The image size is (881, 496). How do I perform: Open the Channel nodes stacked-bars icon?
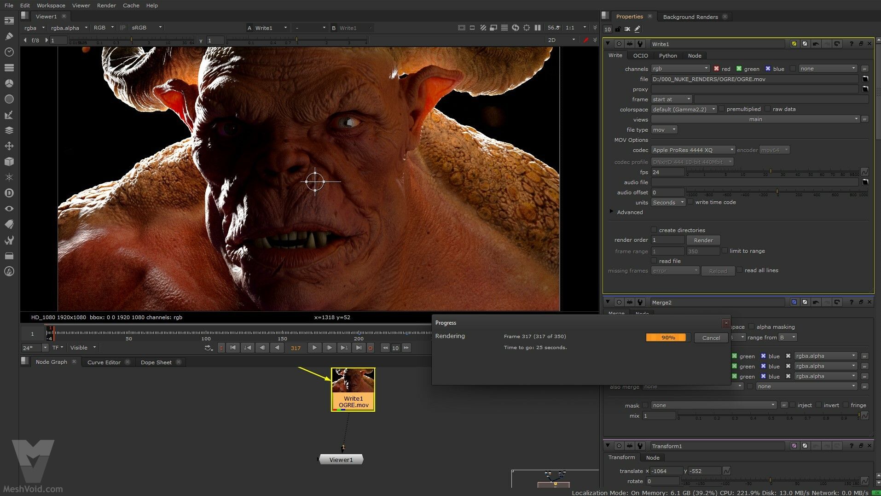(x=9, y=68)
